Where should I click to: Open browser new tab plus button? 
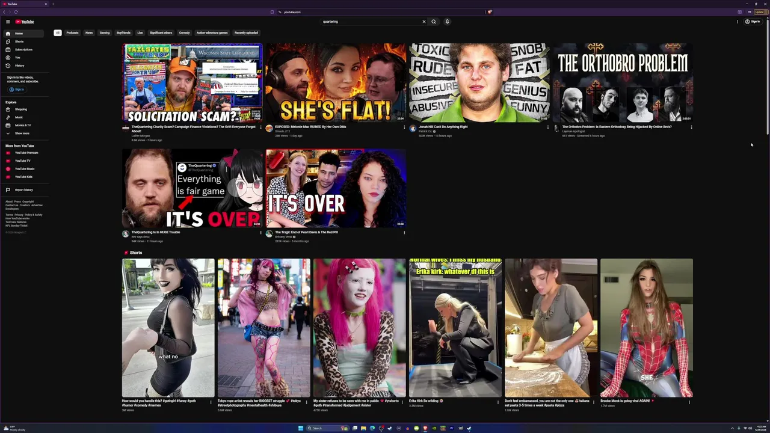click(x=53, y=4)
